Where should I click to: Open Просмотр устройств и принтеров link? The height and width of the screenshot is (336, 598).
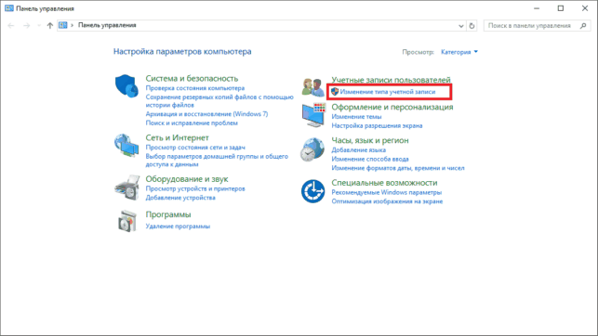click(x=195, y=188)
